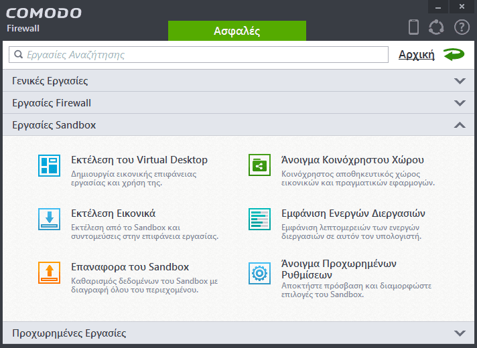The width and height of the screenshot is (477, 348).
Task: Open the Προχωρημένες Εργασίες section header
Action: [238, 333]
